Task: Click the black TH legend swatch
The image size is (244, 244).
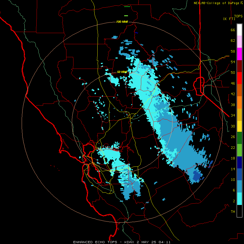Action: pos(239,211)
